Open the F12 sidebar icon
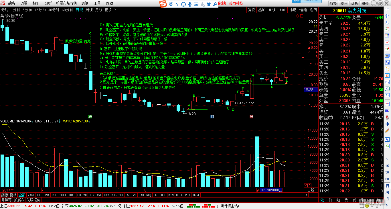Screen dimensions: 391x209 [x=387, y=82]
